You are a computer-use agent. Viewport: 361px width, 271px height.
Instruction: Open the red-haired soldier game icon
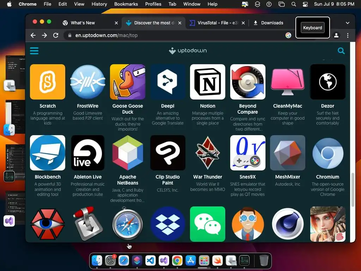[x=328, y=224]
